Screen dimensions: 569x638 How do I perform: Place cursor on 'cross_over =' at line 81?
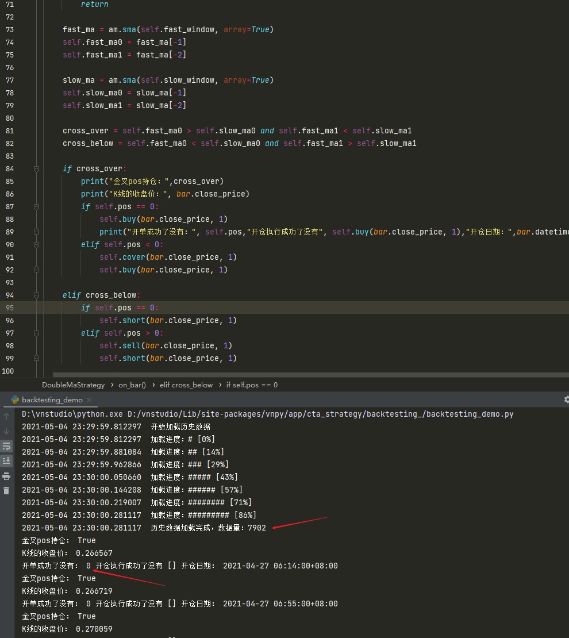click(90, 131)
